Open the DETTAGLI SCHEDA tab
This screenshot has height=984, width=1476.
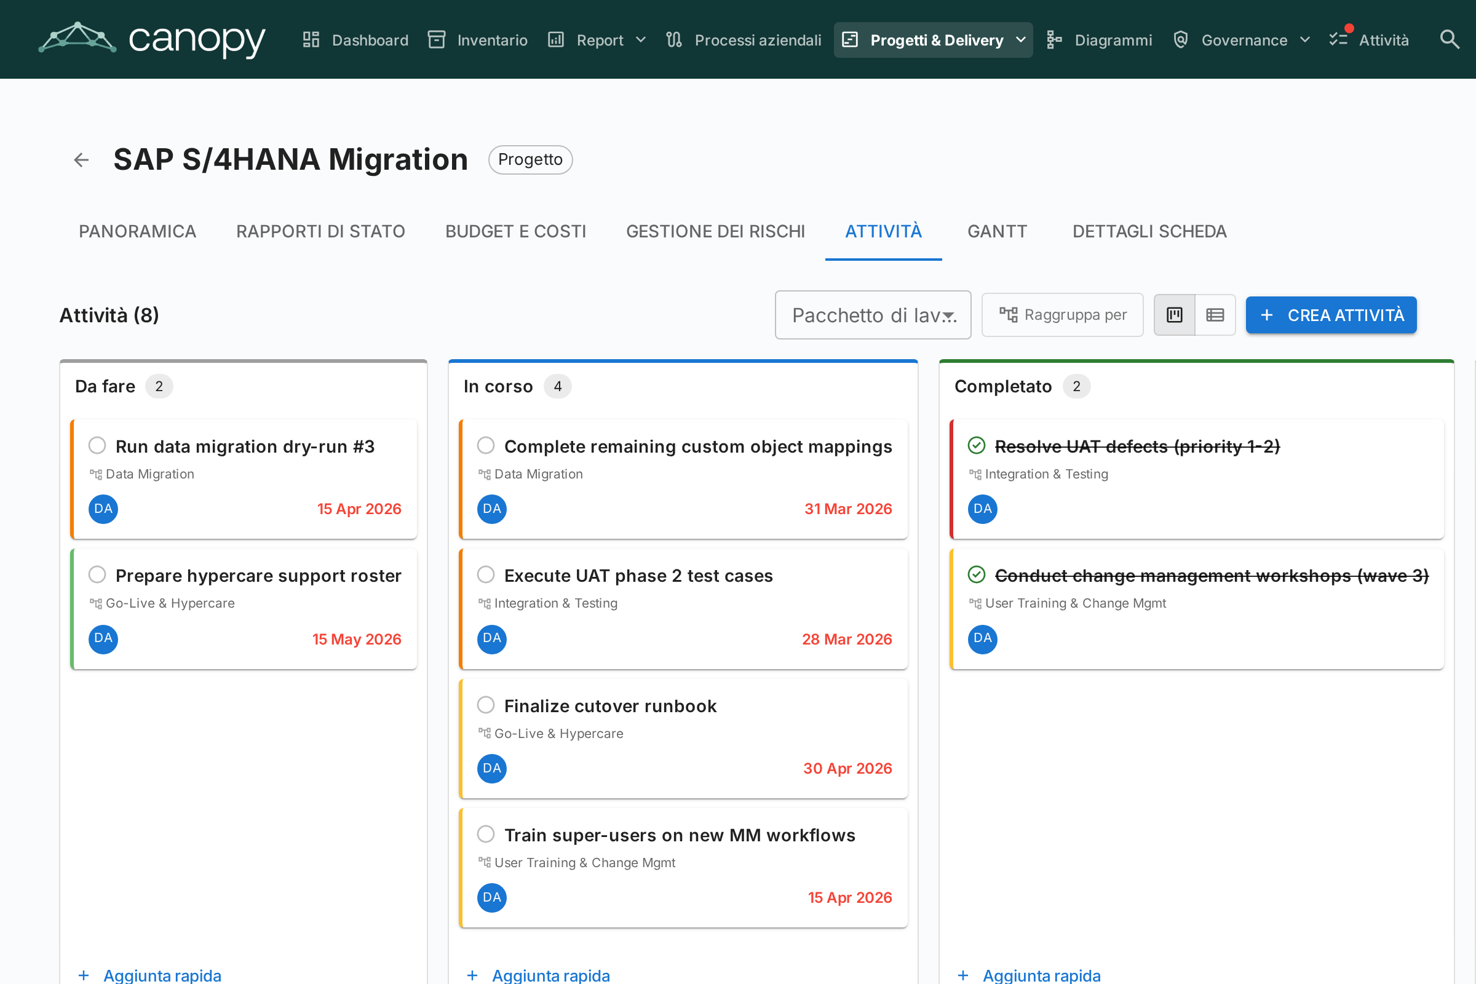tap(1149, 232)
